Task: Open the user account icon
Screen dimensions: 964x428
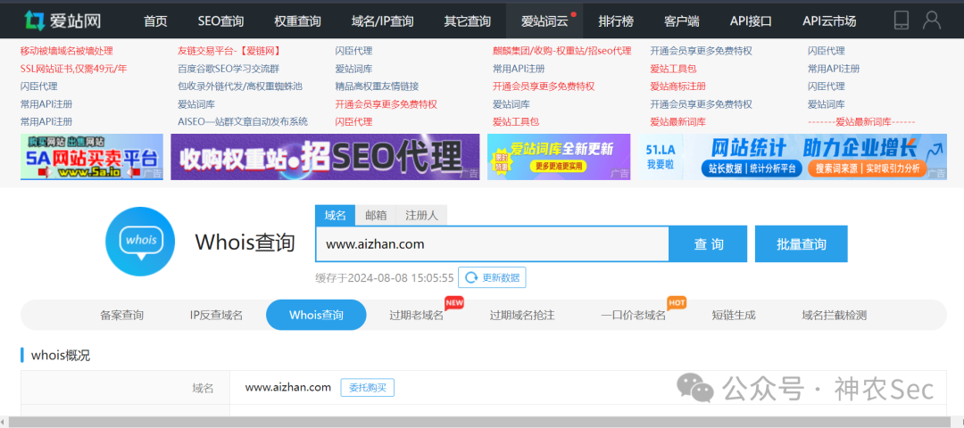Action: tap(931, 21)
